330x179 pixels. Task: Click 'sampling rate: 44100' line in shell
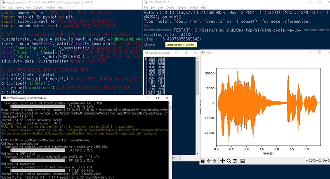click(168, 35)
